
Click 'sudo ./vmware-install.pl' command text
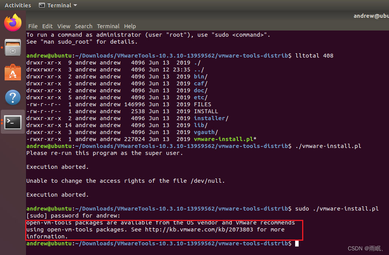(x=337, y=209)
